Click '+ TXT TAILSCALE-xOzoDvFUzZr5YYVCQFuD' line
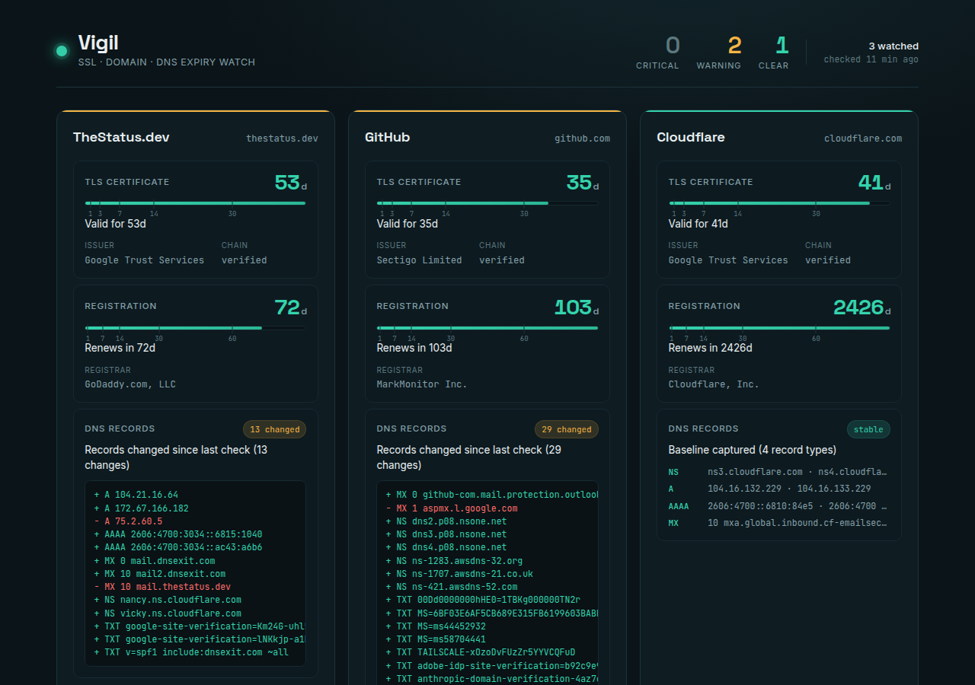 (481, 652)
